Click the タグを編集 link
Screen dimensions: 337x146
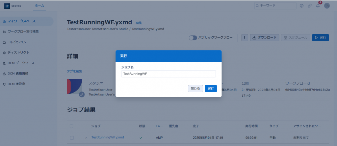[74, 71]
